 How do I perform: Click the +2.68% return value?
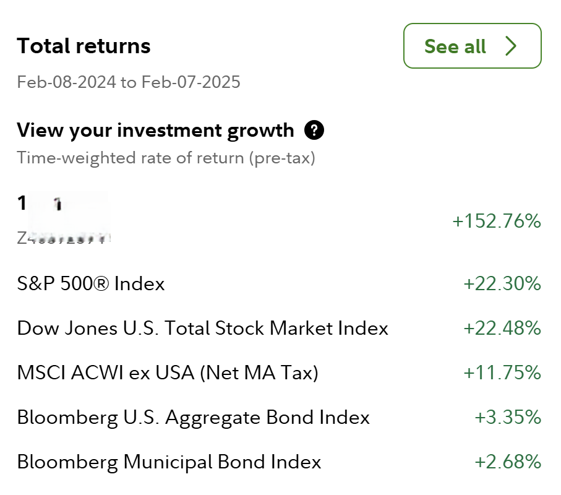508,462
